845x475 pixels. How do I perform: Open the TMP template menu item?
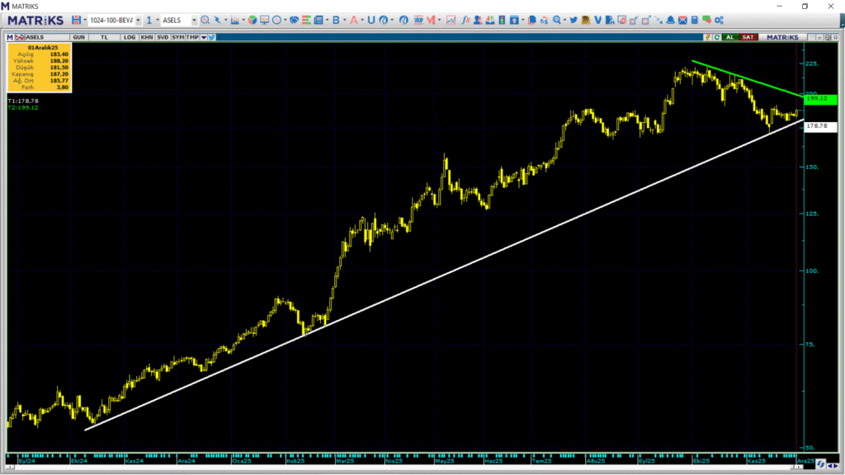(192, 37)
